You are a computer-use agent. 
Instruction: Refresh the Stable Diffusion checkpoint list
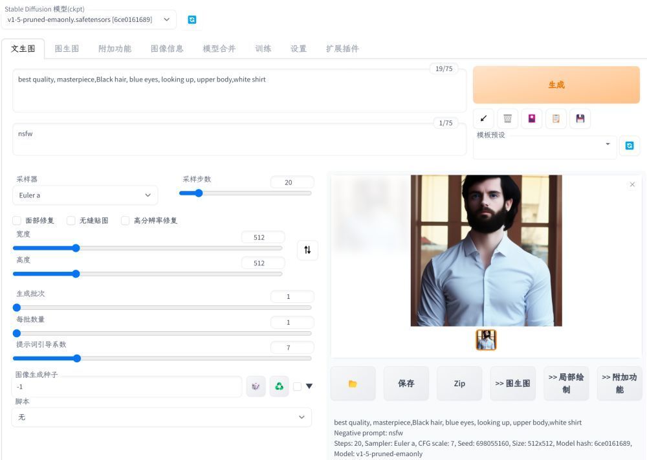pyautogui.click(x=192, y=20)
